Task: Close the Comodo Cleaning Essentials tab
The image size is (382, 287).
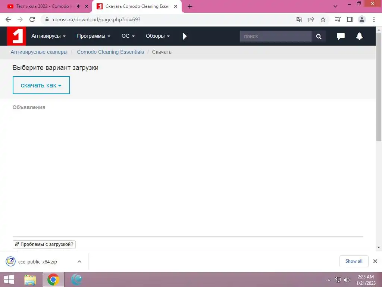Action: point(176,6)
